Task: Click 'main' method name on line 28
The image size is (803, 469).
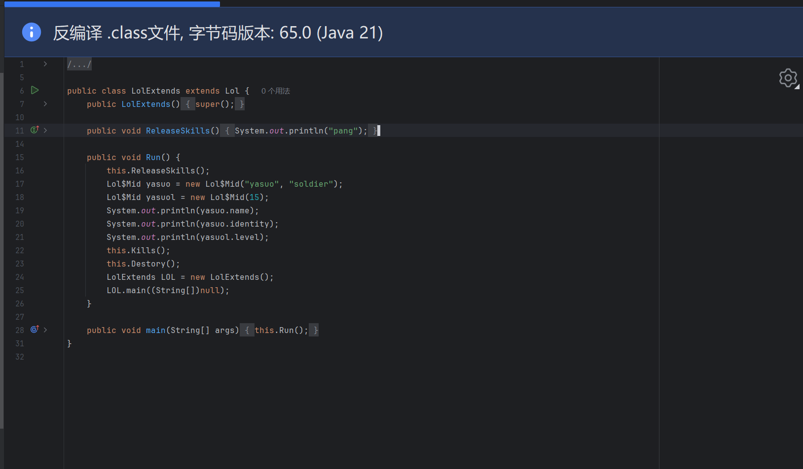Action: (x=156, y=331)
